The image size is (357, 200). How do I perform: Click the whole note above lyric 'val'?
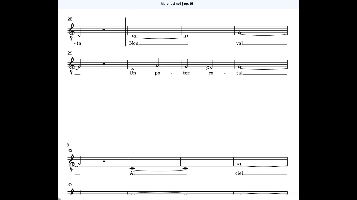point(239,32)
